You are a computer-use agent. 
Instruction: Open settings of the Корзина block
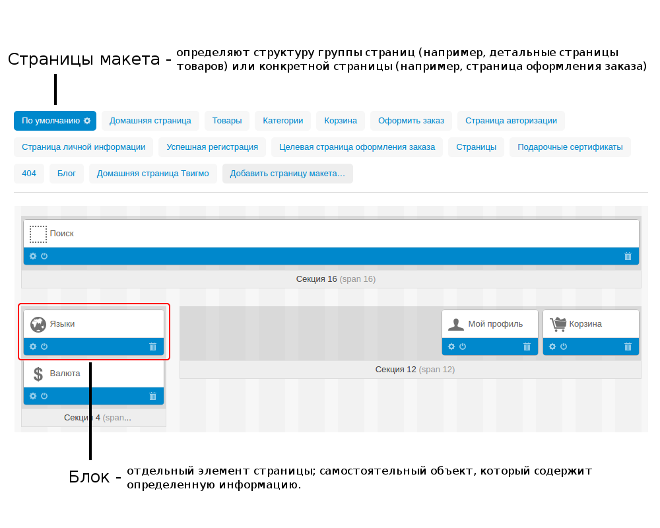(x=552, y=346)
